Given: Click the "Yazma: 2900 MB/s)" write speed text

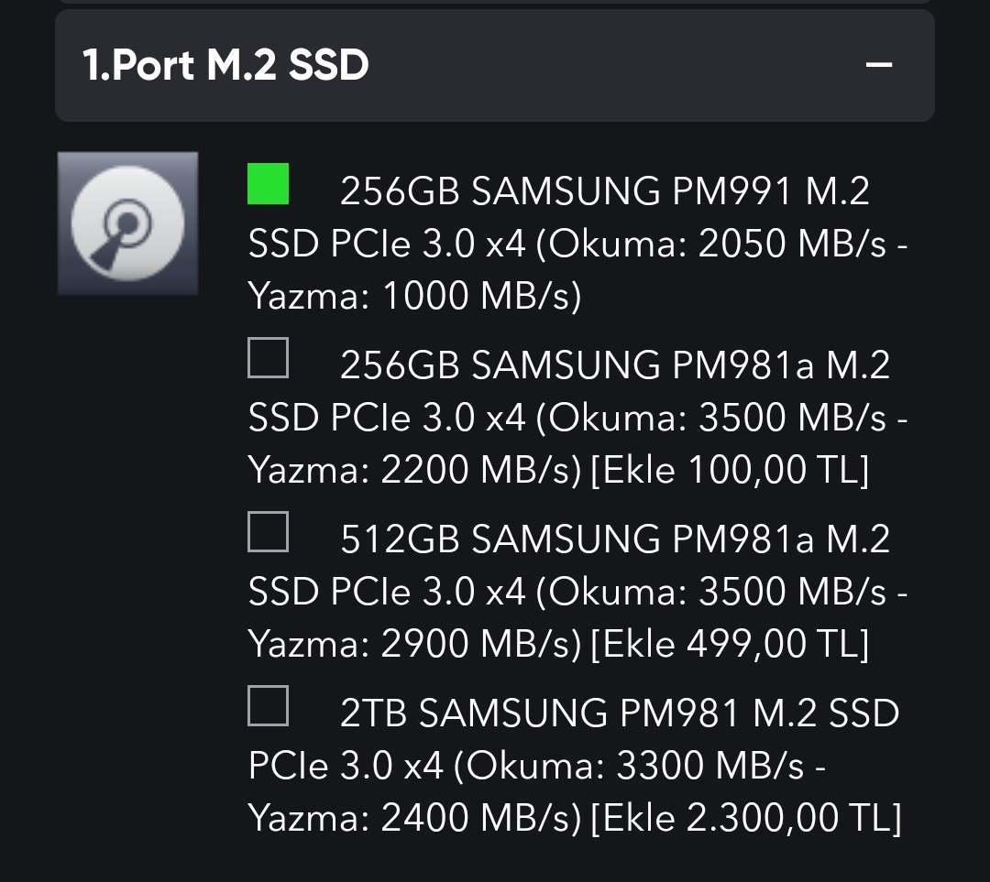Looking at the screenshot, I should [x=415, y=645].
